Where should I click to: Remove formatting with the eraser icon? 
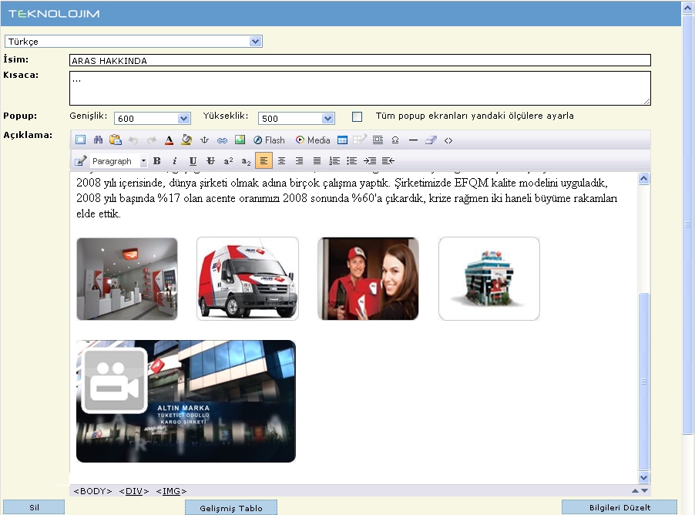431,140
